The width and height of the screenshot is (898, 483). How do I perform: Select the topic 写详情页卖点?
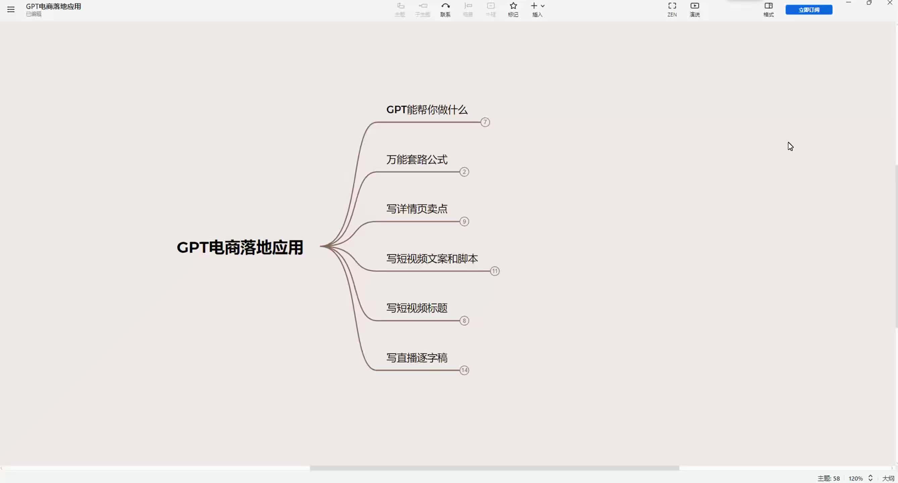click(416, 209)
